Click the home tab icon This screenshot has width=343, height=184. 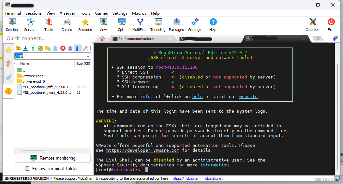point(102,39)
